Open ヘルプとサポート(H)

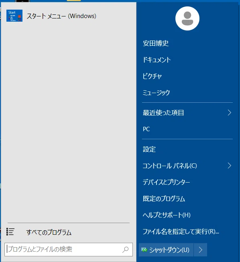coord(167,215)
